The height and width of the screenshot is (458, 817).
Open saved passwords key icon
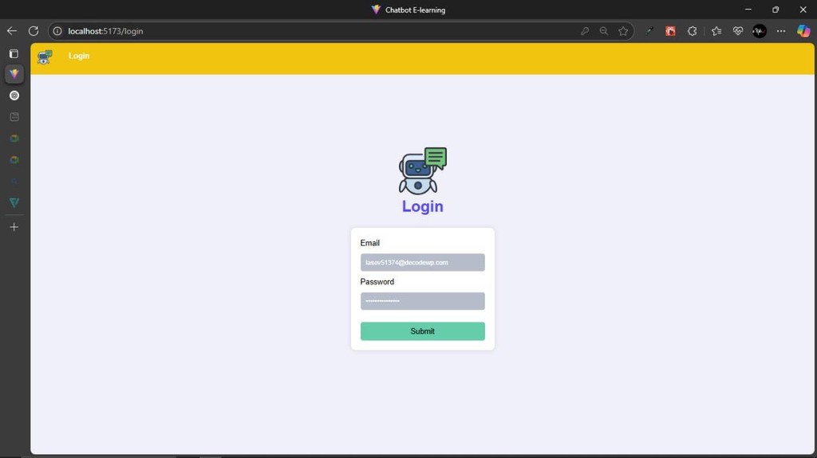(585, 31)
